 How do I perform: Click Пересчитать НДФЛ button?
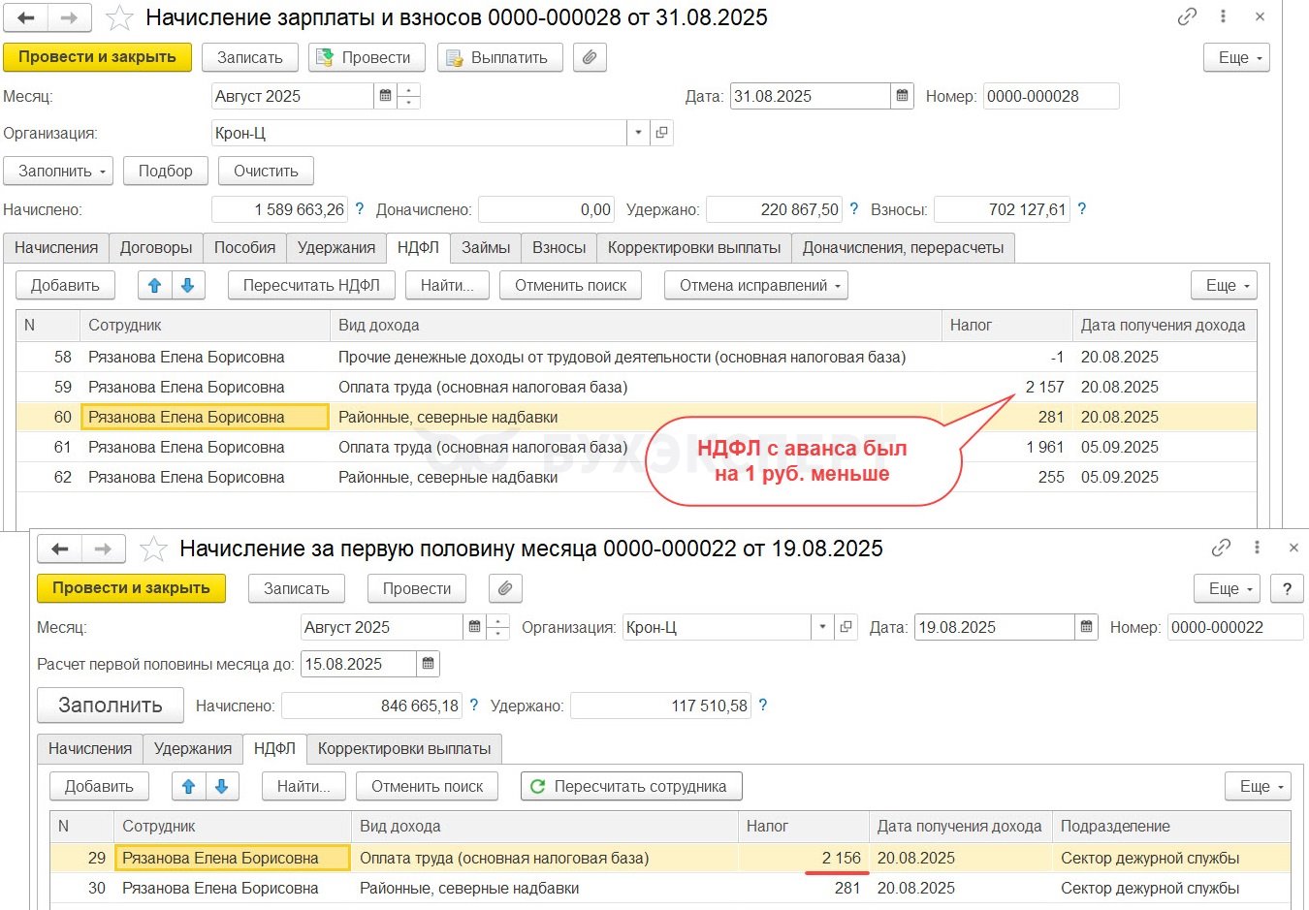click(311, 285)
